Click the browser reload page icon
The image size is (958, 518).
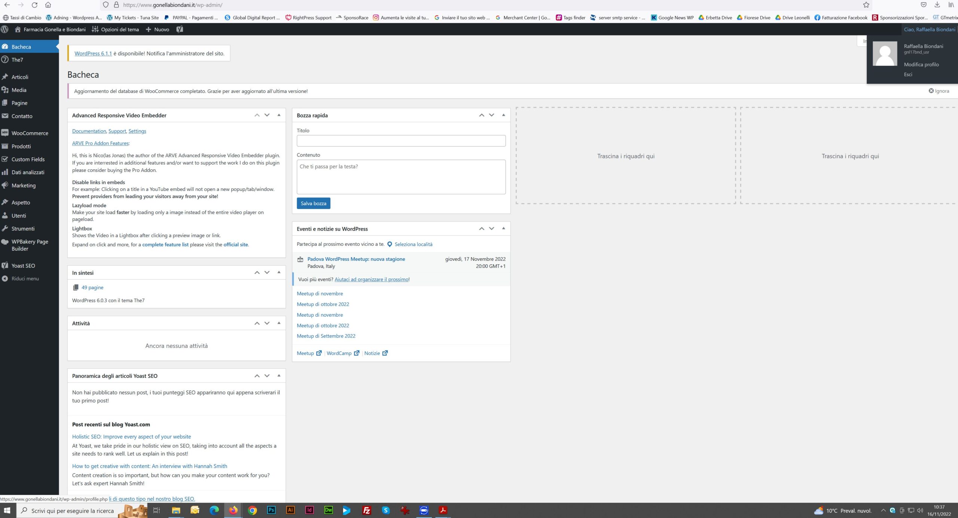(x=34, y=5)
